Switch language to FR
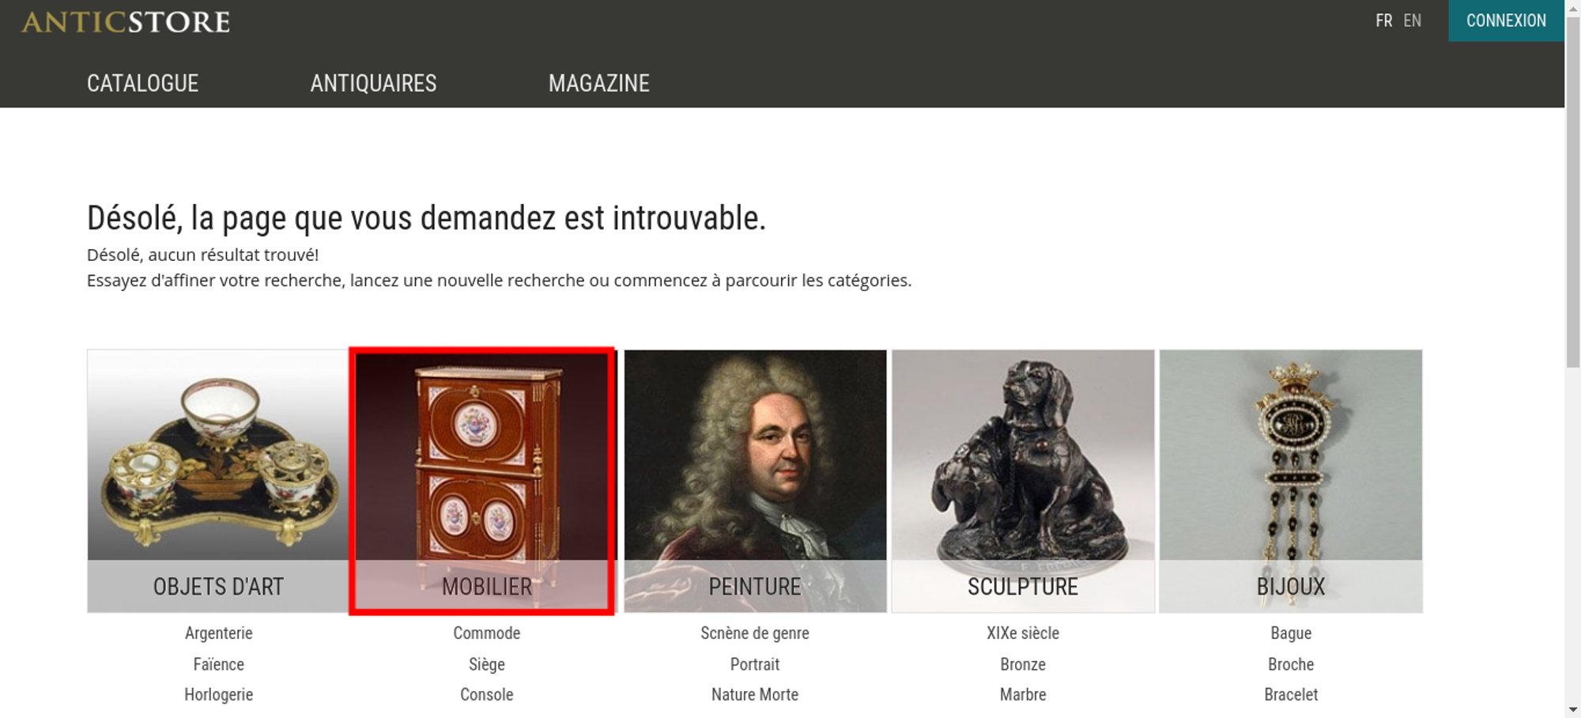 click(x=1383, y=21)
